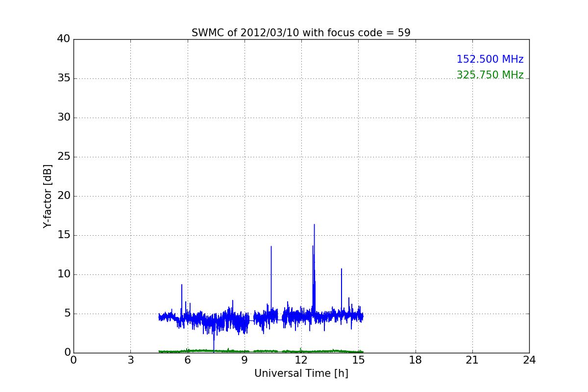The image size is (588, 392).
Task: Click y-axis tick label '20'
Action: pyautogui.click(x=64, y=196)
